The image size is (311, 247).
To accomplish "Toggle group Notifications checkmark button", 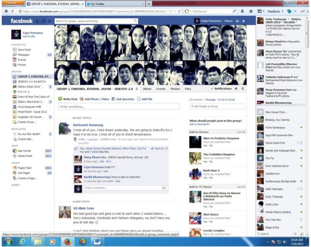I will [221, 89].
